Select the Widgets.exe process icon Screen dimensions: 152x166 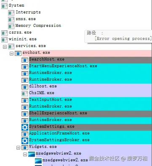(25, 148)
